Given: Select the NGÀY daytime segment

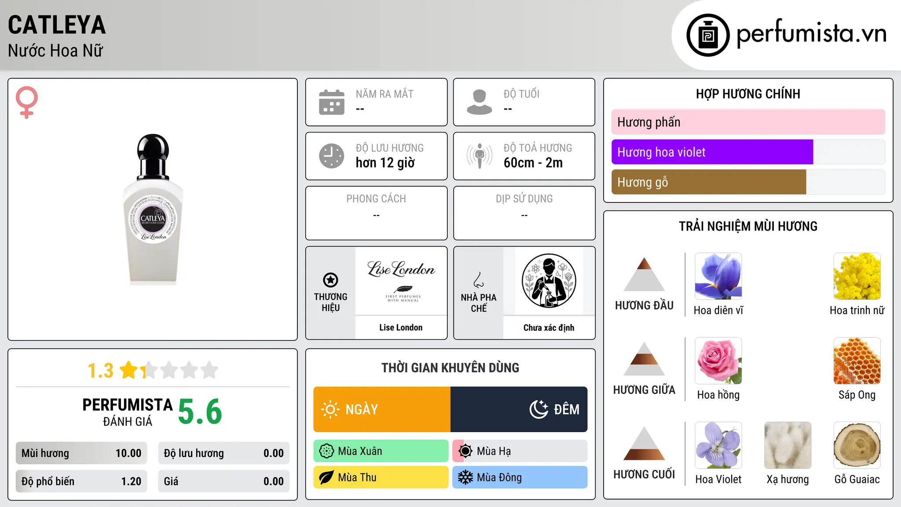Looking at the screenshot, I should click(x=382, y=409).
